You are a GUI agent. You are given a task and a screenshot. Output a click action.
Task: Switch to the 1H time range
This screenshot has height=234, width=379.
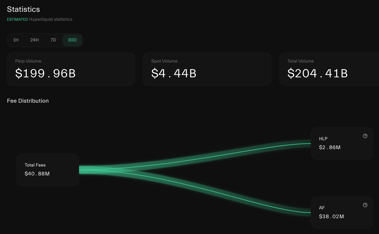coord(16,40)
